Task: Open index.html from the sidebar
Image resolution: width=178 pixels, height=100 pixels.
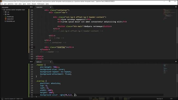Action: (10, 19)
